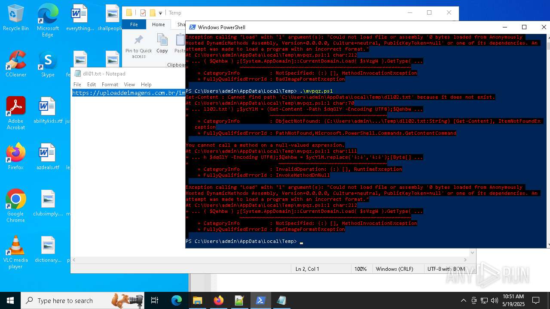The width and height of the screenshot is (550, 309).
Task: Minimize the Windows PowerShell window
Action: click(x=504, y=27)
